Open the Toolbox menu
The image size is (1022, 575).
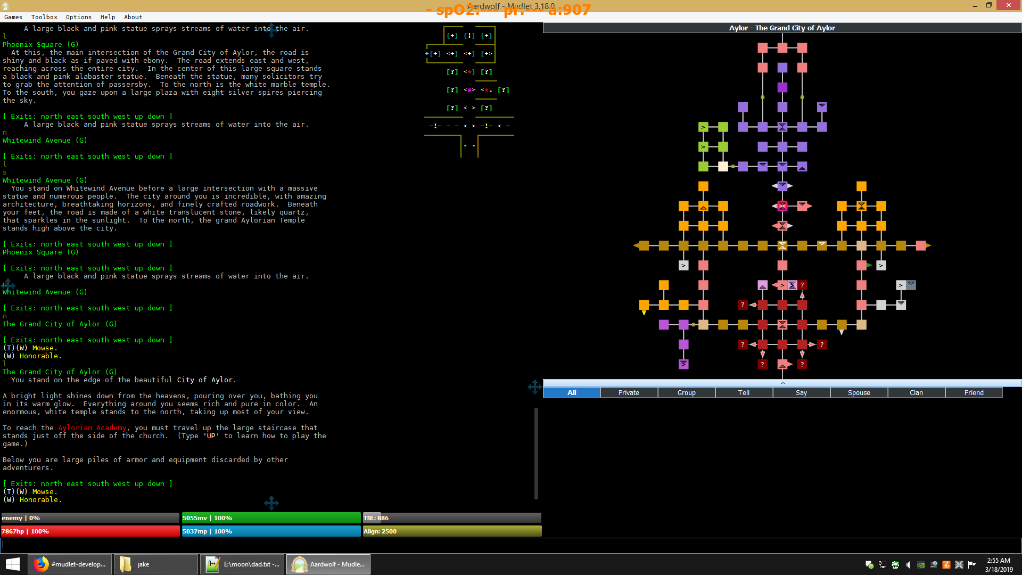tap(44, 17)
